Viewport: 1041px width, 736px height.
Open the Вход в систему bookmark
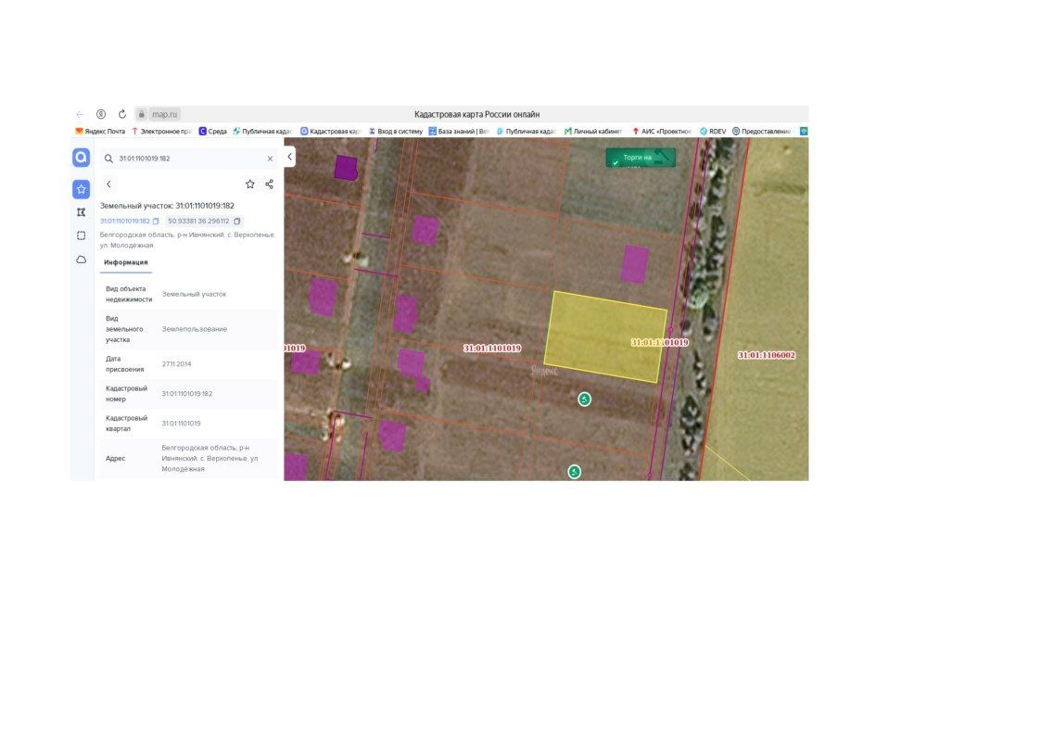coord(396,132)
